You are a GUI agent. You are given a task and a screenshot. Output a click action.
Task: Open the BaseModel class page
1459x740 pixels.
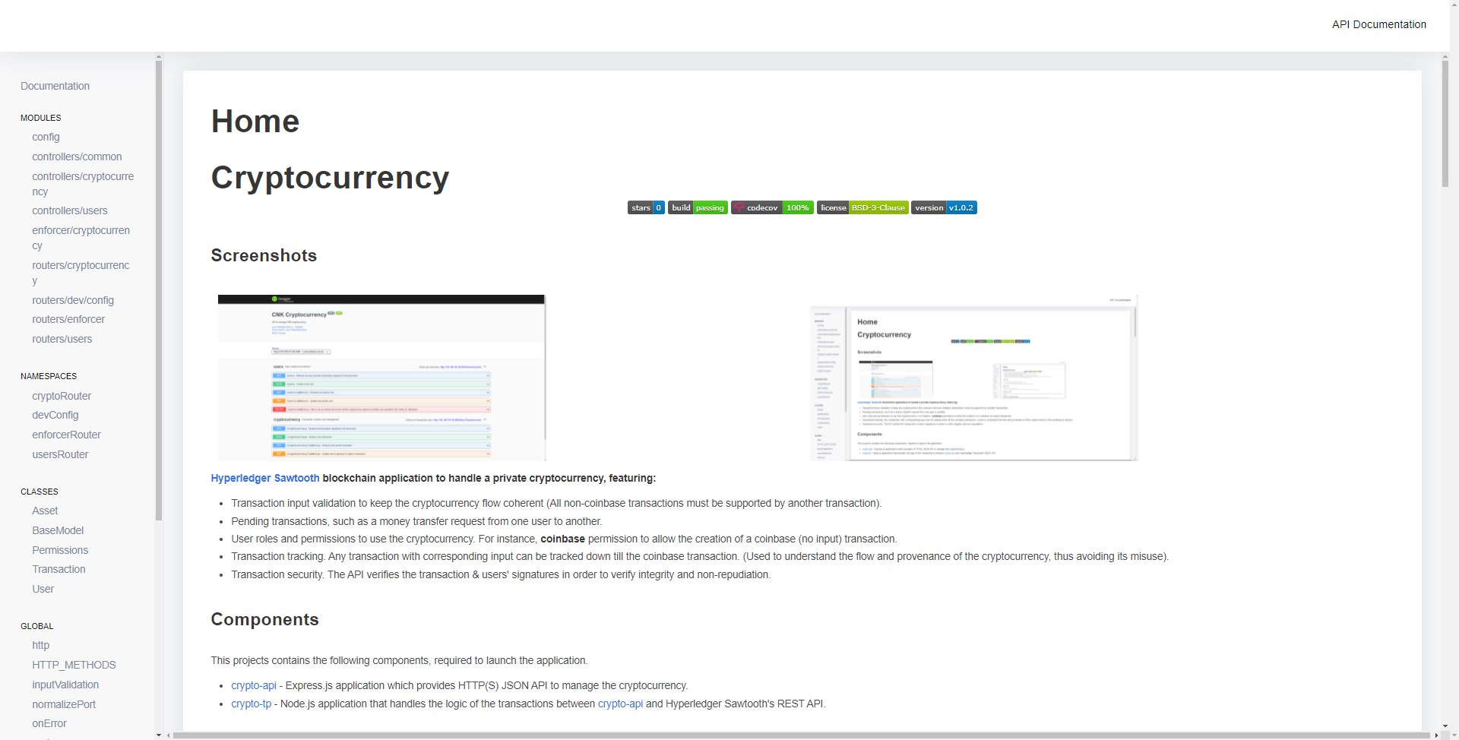point(58,530)
